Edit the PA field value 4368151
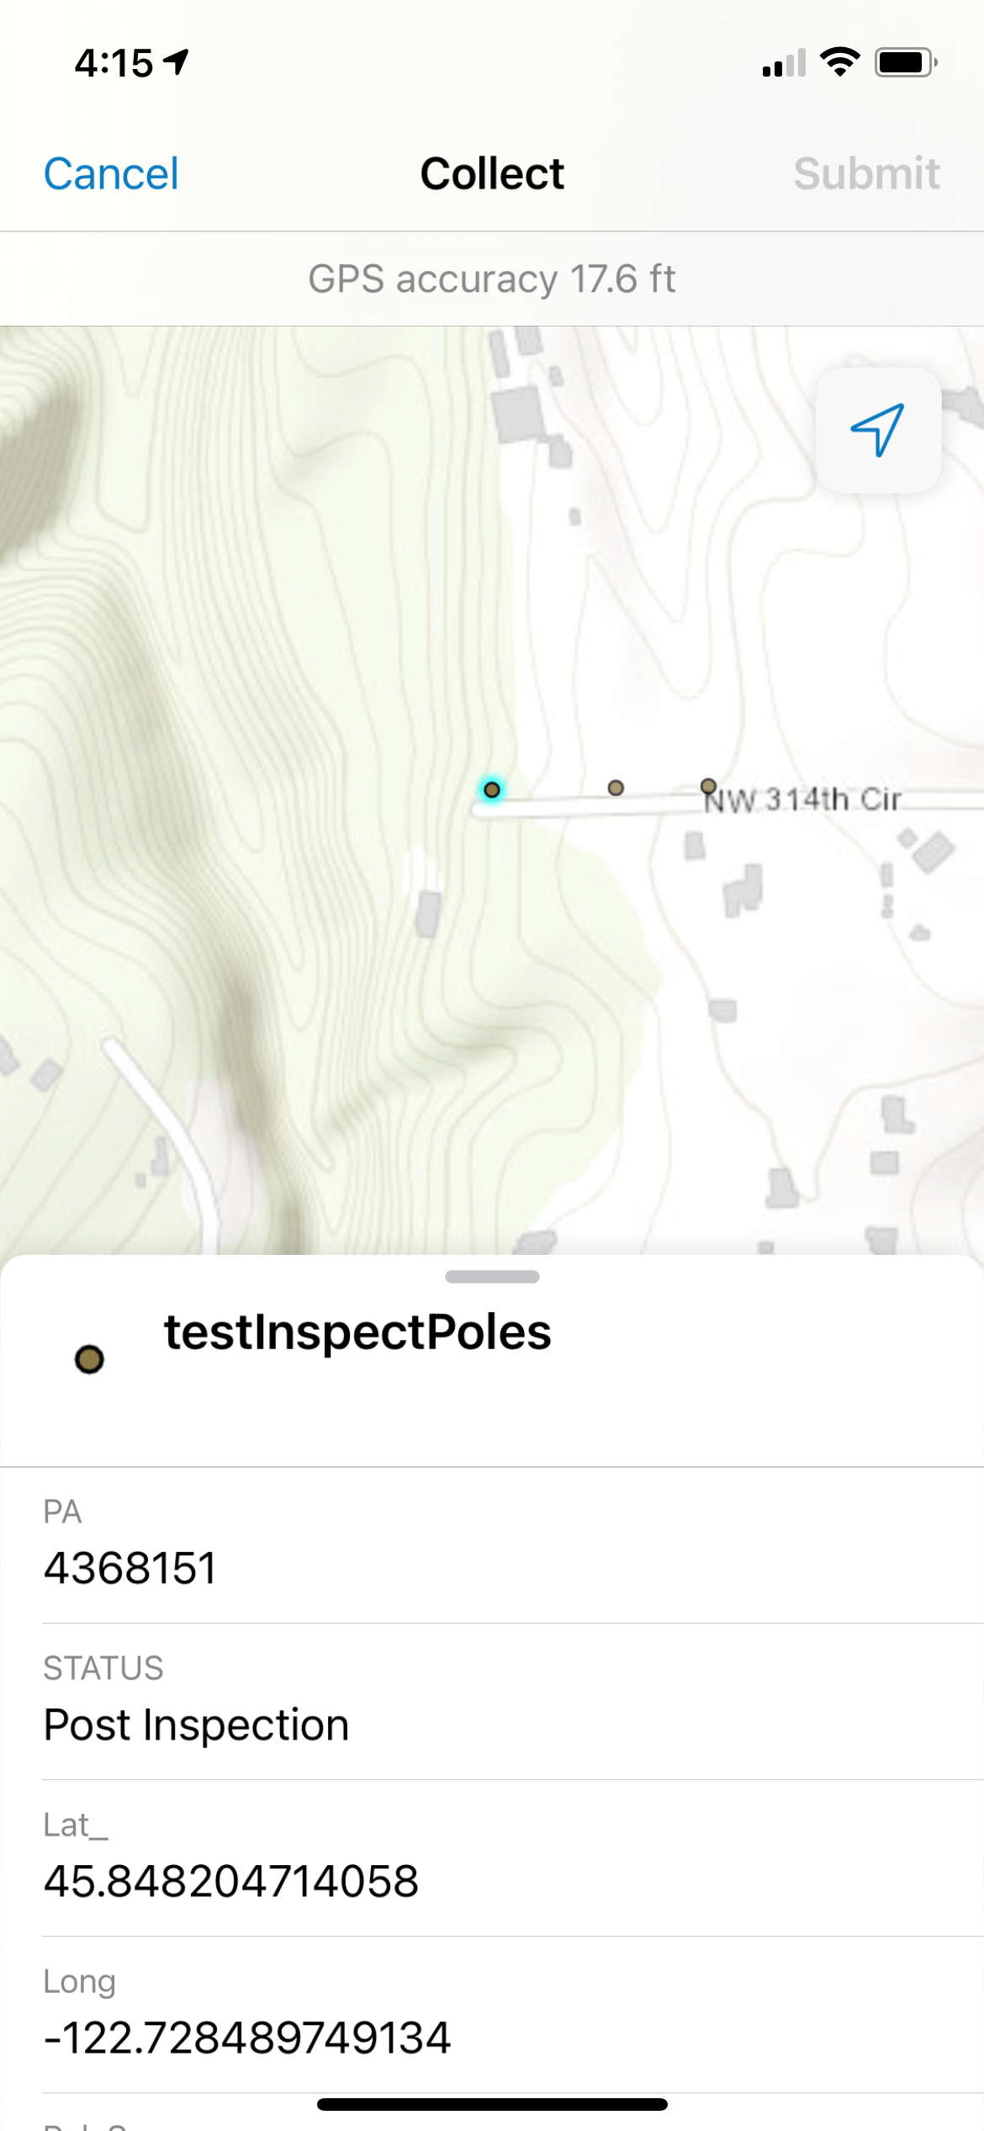This screenshot has width=984, height=2131. pos(130,1568)
